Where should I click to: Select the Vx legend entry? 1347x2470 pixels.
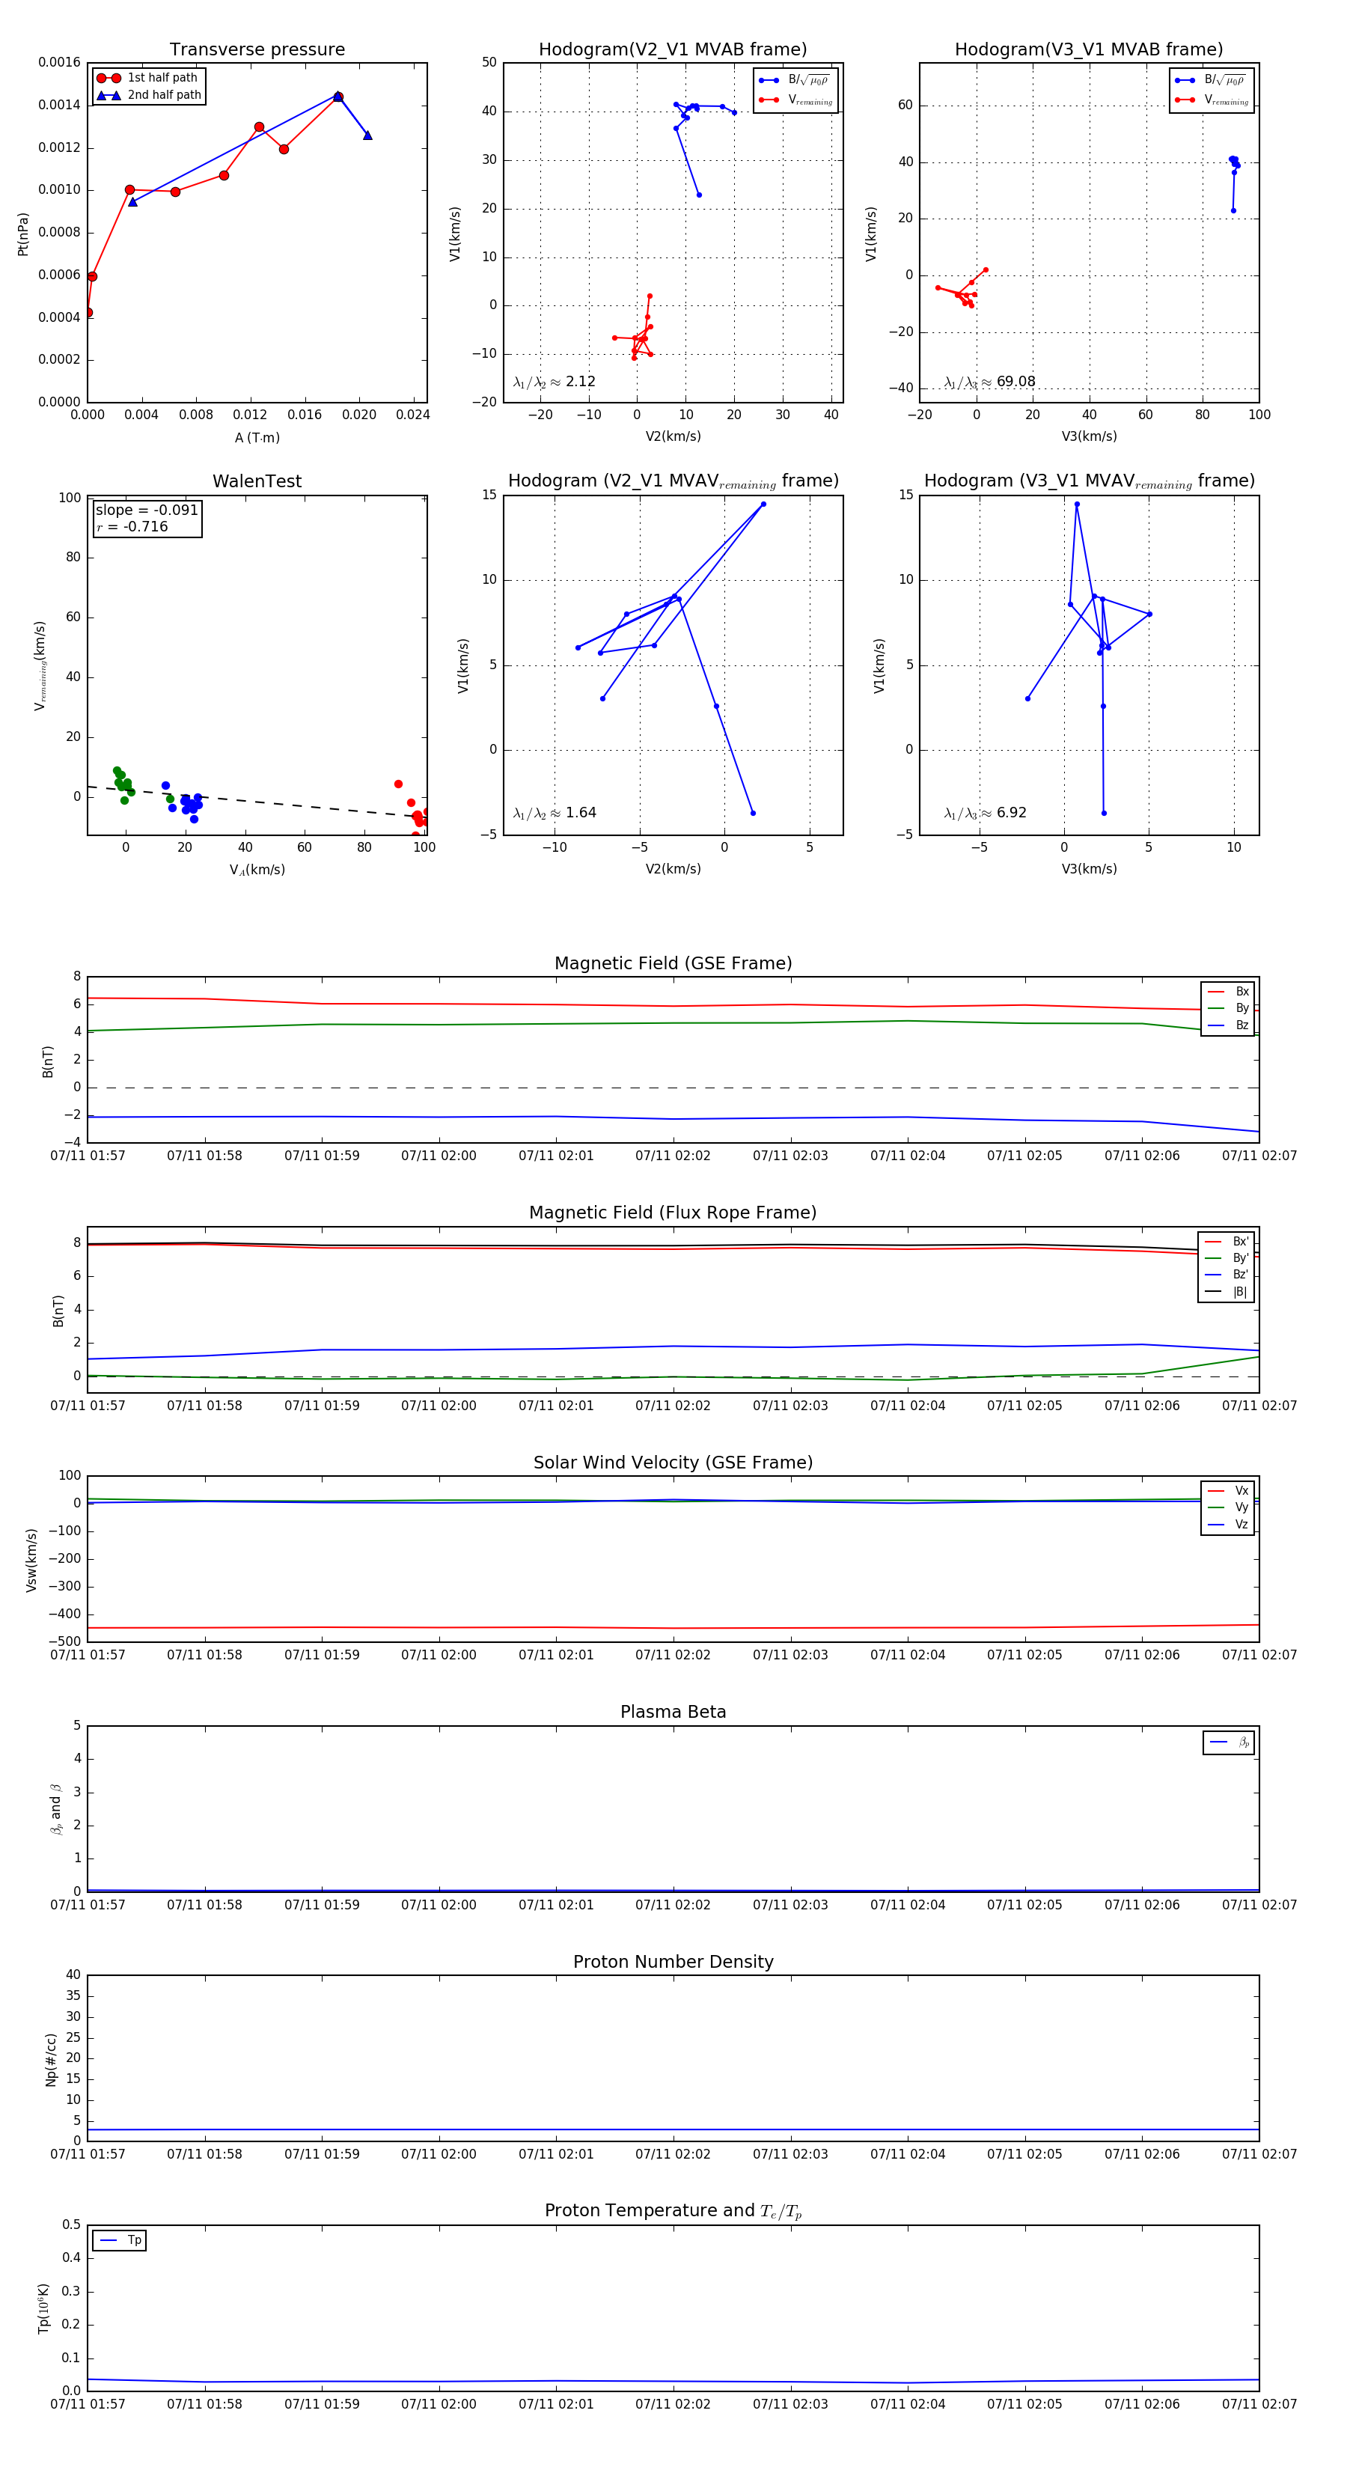1228,1491
